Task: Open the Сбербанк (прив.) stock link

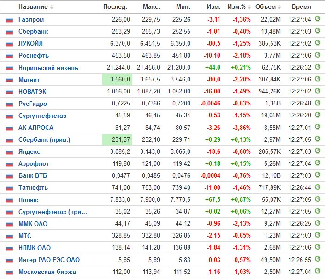Action: point(44,139)
